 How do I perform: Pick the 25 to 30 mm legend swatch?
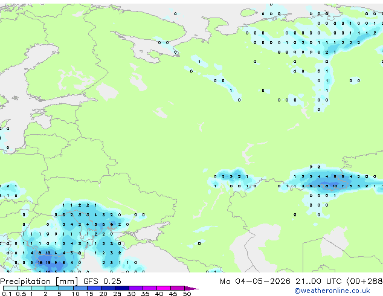coord(121,288)
